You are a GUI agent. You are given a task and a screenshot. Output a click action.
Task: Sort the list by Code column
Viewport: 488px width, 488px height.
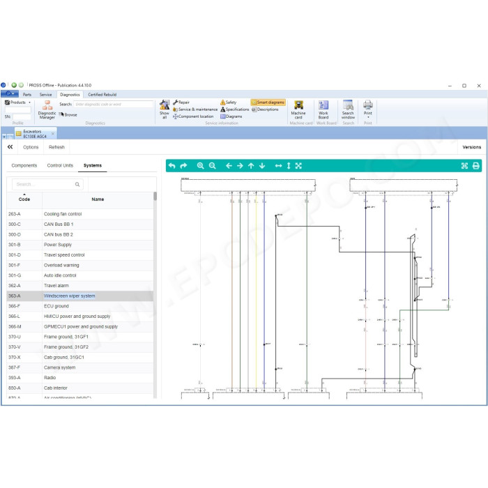point(24,199)
